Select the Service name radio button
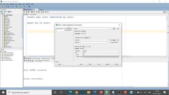This screenshot has height=95, width=169. 76,57
